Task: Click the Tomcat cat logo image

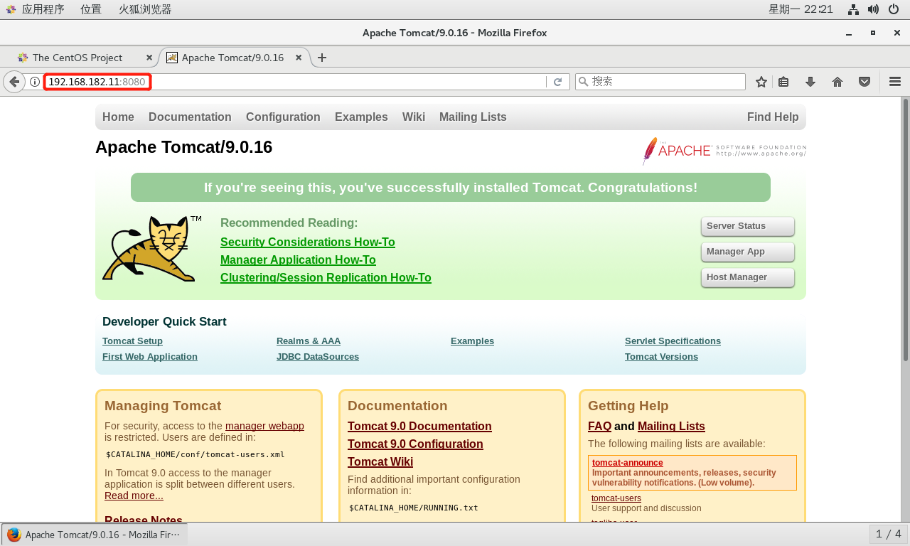Action: (x=151, y=249)
